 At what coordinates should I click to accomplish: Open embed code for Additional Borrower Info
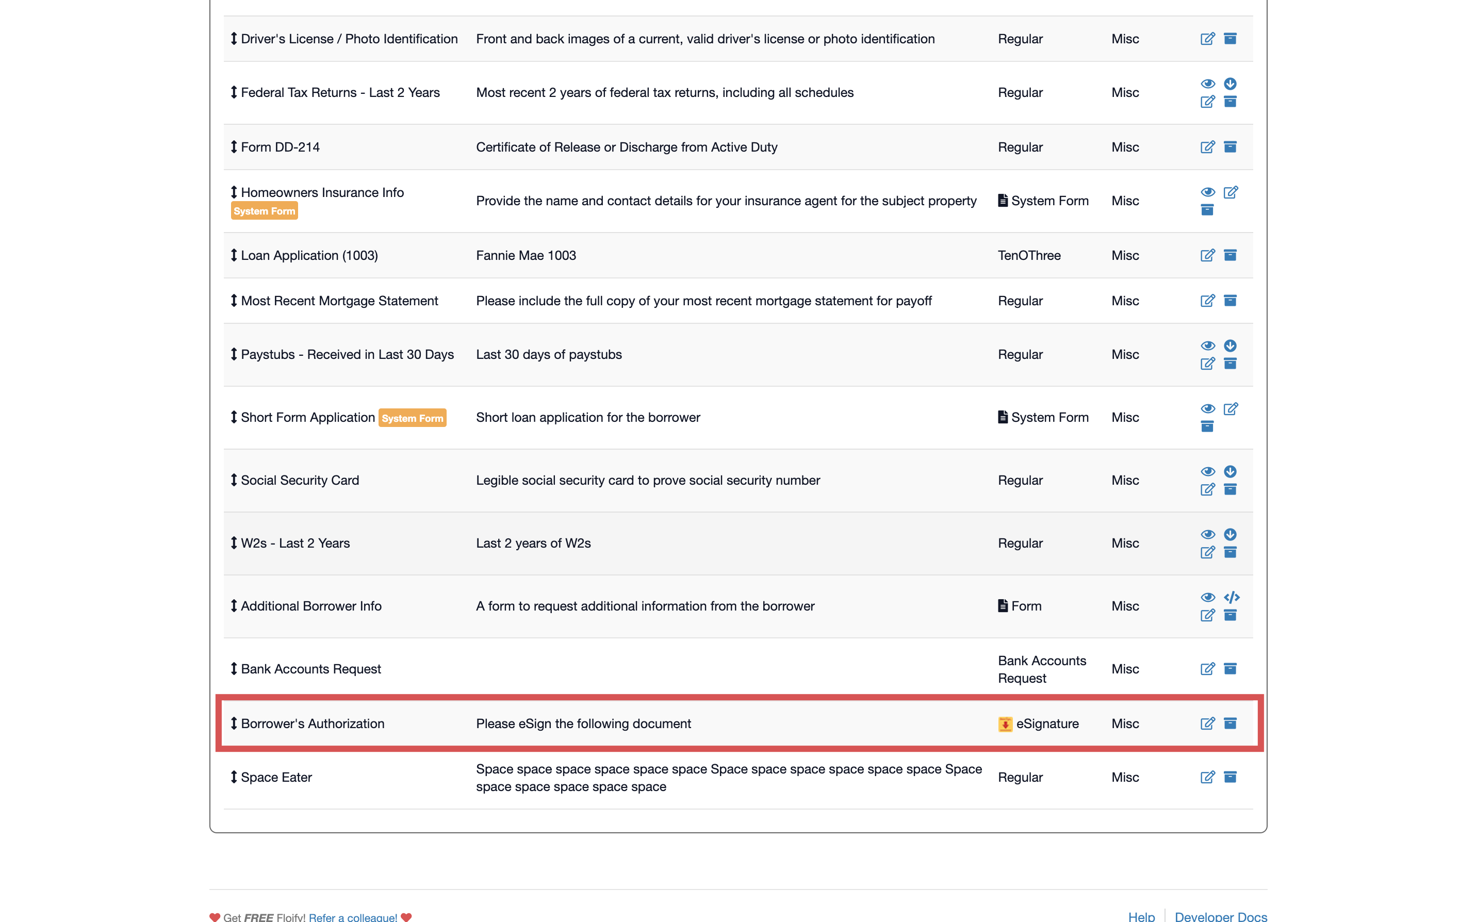coord(1231,598)
